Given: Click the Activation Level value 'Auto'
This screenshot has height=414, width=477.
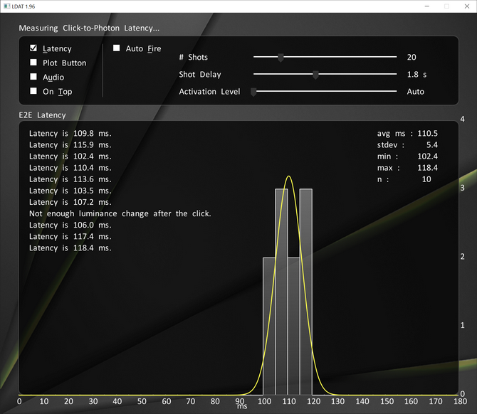Looking at the screenshot, I should [416, 92].
